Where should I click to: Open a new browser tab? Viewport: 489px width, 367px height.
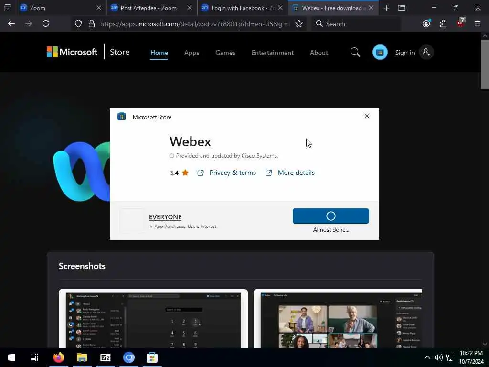pos(386,8)
